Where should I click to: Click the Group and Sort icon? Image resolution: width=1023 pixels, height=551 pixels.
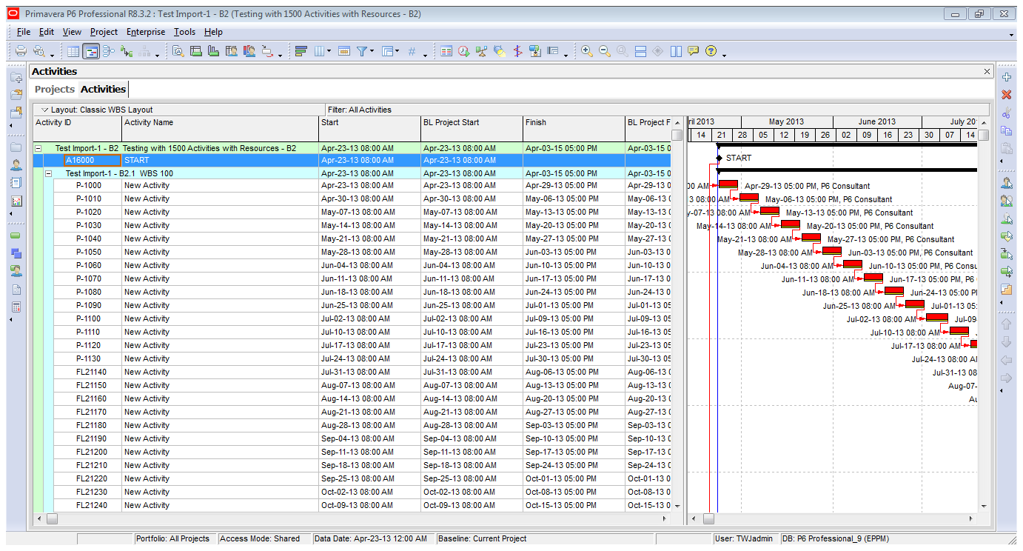(x=386, y=51)
